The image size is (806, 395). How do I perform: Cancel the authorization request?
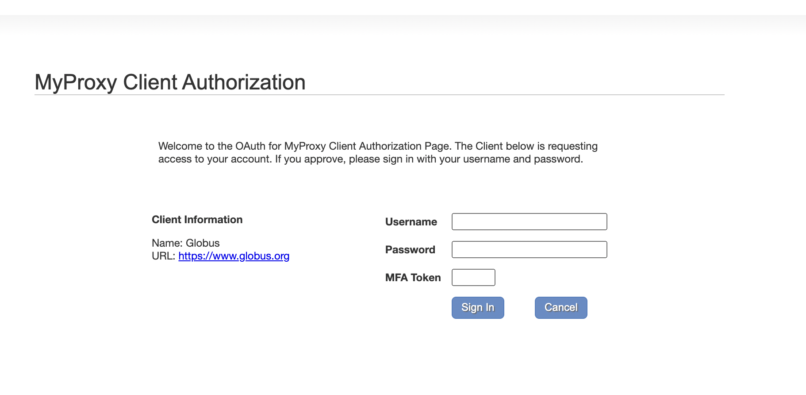(x=561, y=307)
